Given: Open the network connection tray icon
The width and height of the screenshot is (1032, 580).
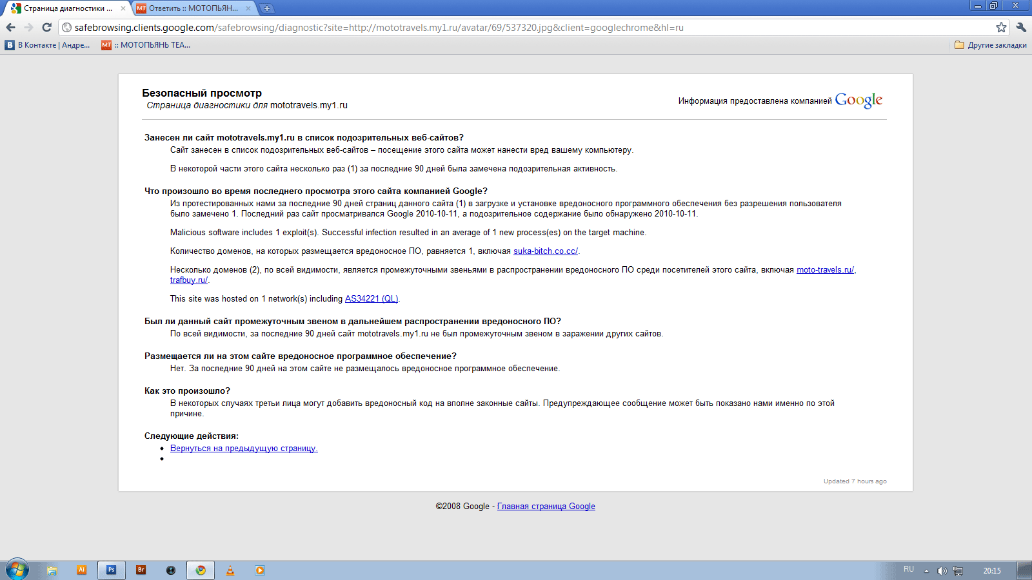Looking at the screenshot, I should [958, 571].
